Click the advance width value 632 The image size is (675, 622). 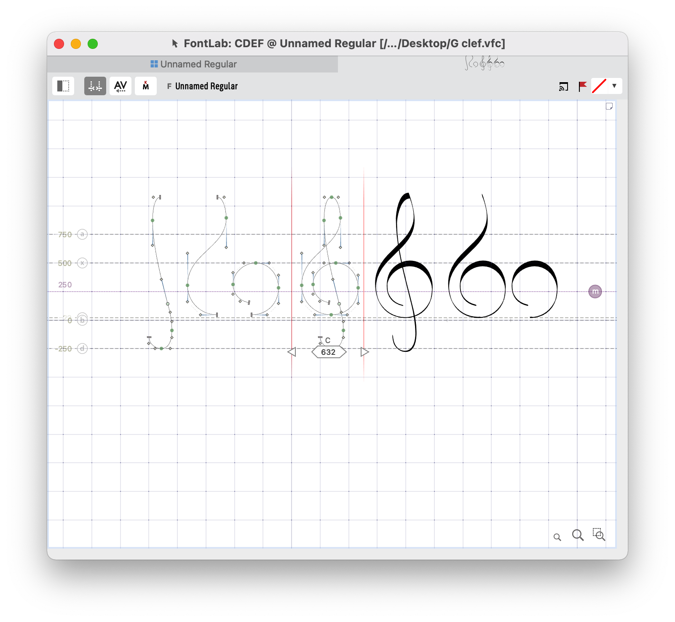coord(329,352)
